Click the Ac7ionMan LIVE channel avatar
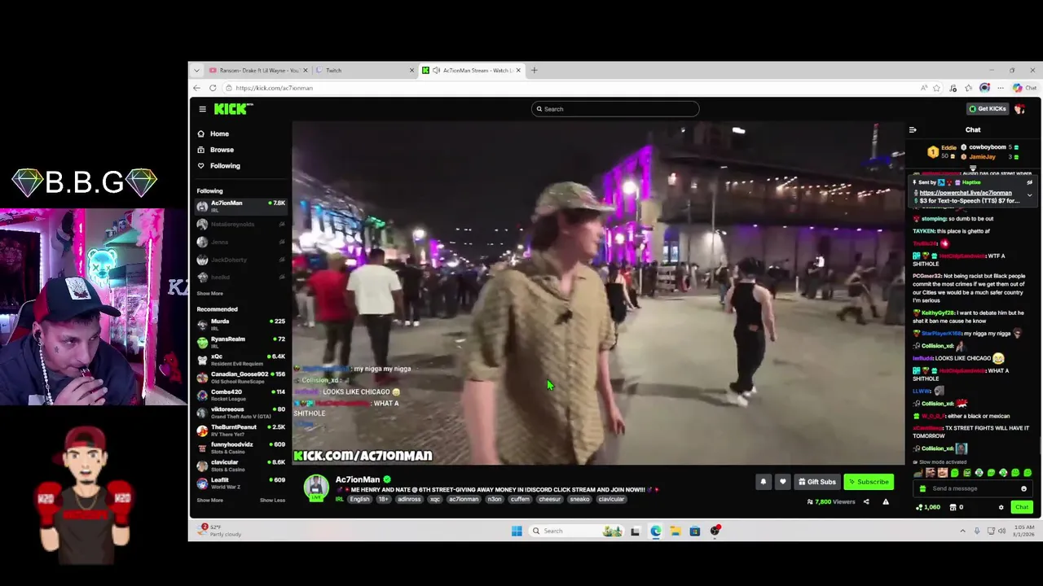1043x586 pixels. [x=316, y=487]
